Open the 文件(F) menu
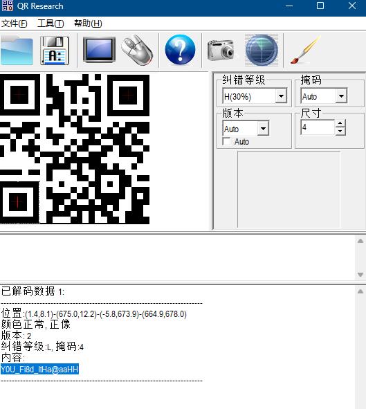This screenshot has height=409, width=366. (x=14, y=24)
